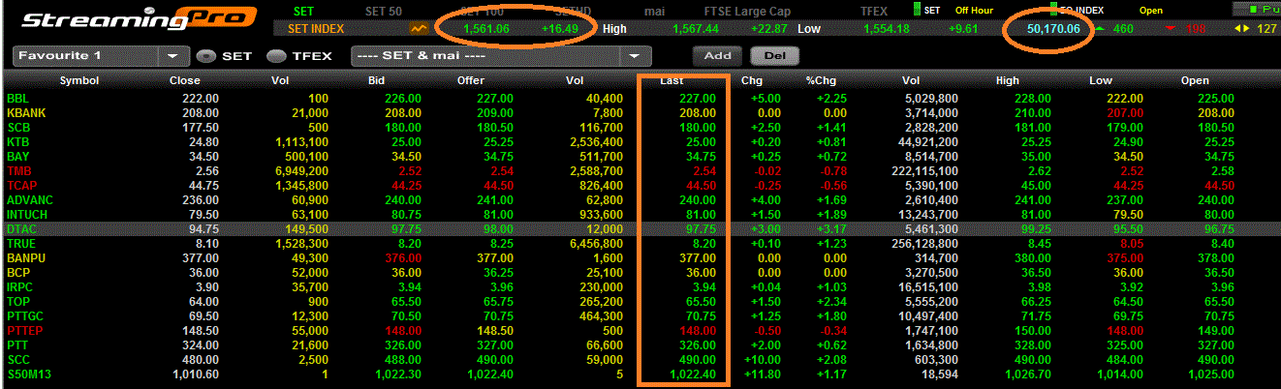This screenshot has height=389, width=1281.
Task: Select the highlighted DTAC symbol row
Action: coord(640,229)
